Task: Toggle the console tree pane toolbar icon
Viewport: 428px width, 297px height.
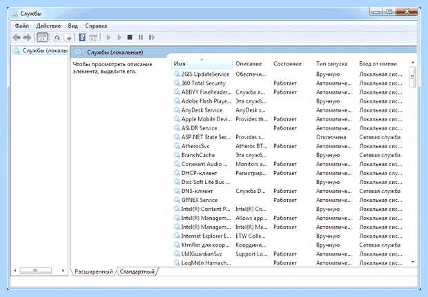Action: coord(42,37)
